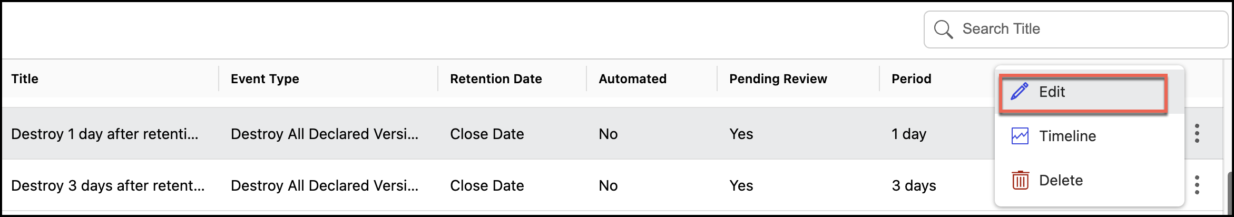Open kebab menu for 1 day row
Viewport: 1234px width, 217px height.
coord(1197,133)
